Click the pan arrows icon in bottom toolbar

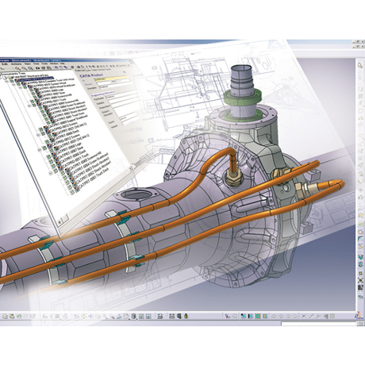click(90, 316)
